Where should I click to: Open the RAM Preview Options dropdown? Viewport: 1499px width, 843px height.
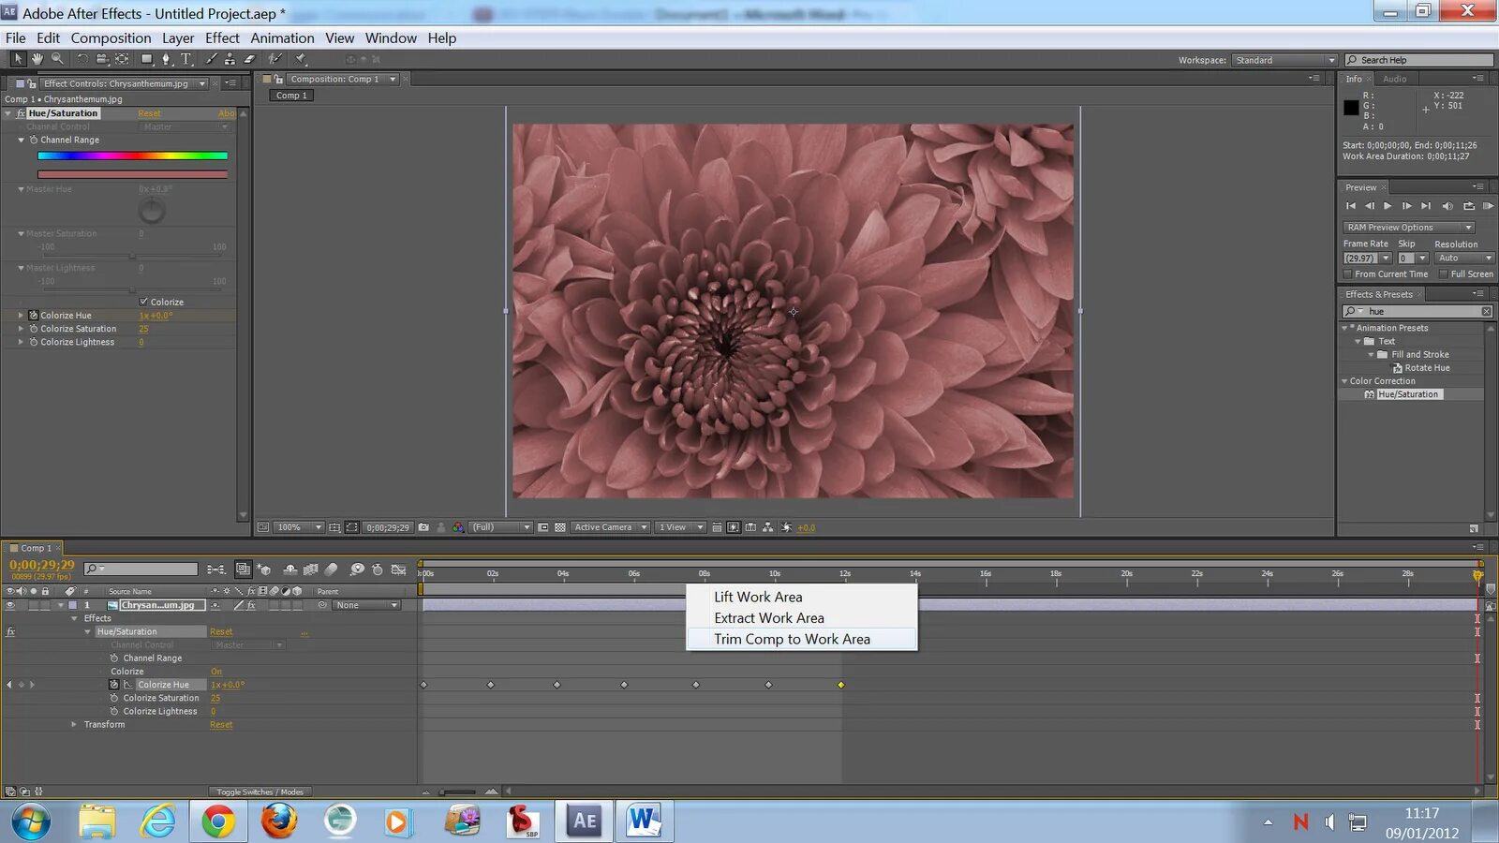pos(1409,228)
